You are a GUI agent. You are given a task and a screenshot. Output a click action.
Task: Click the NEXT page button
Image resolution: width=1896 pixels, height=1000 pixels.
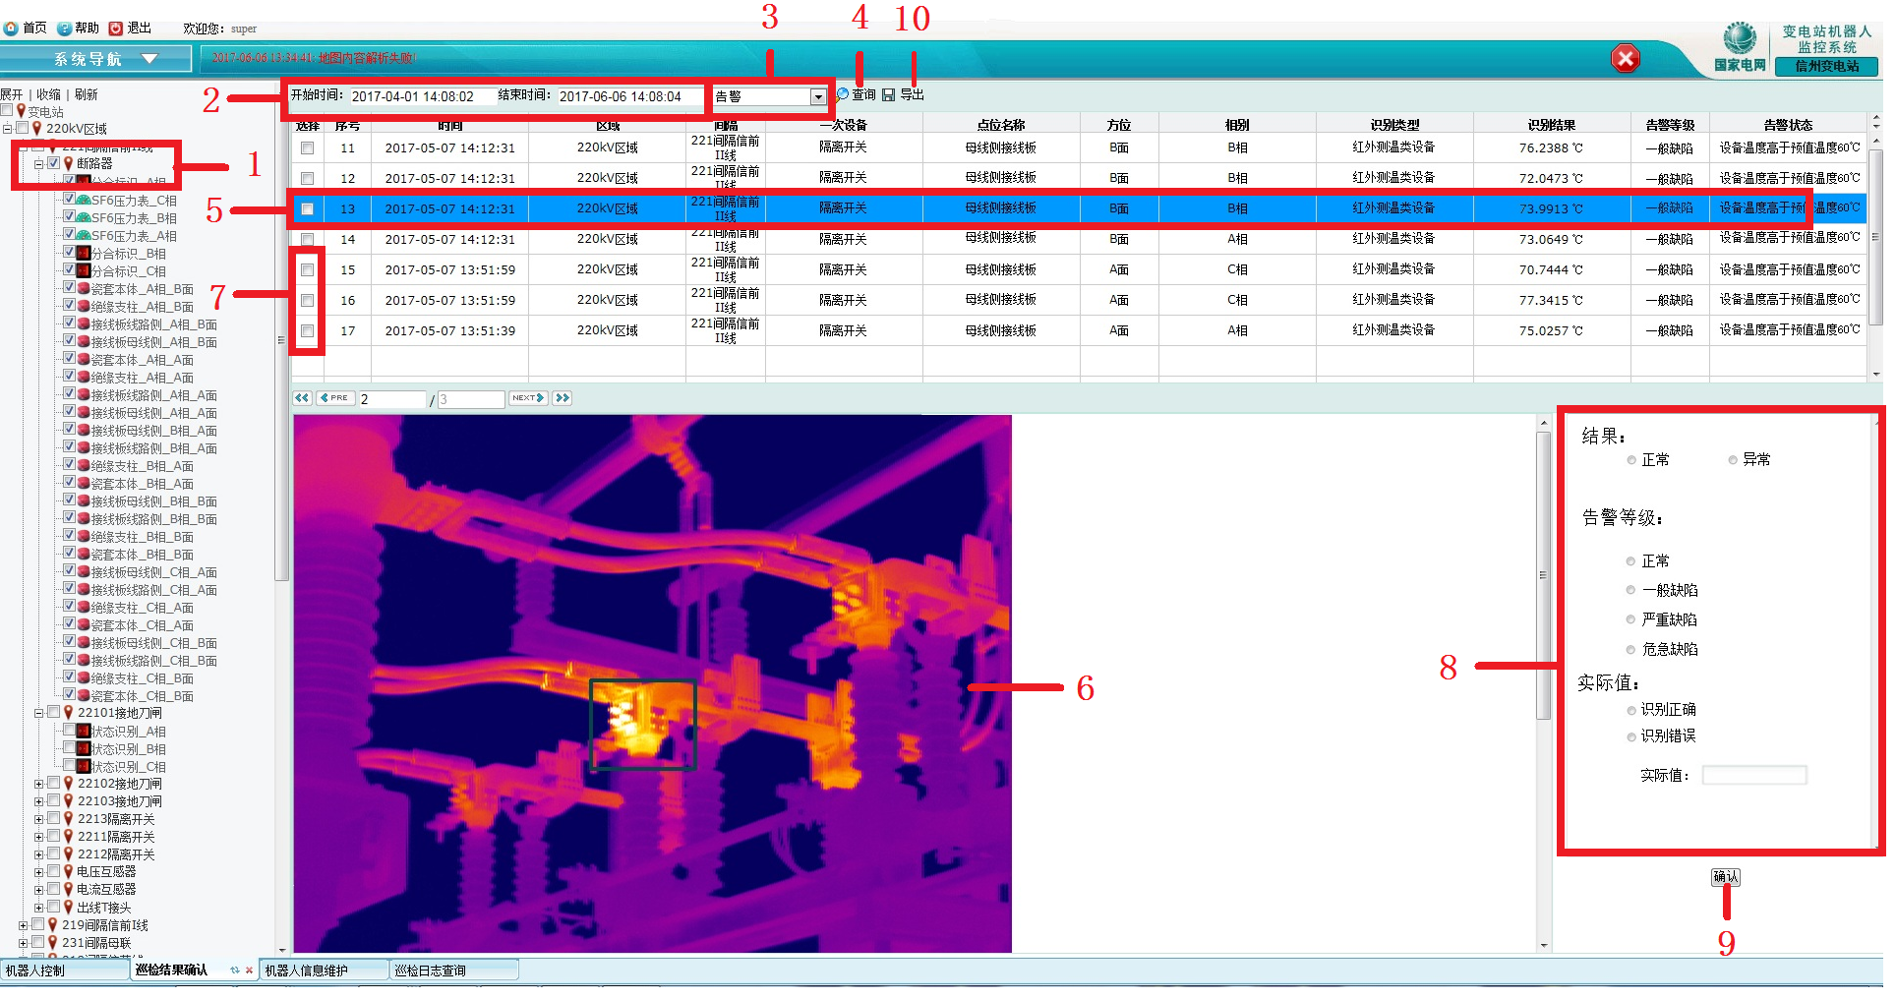coord(527,398)
